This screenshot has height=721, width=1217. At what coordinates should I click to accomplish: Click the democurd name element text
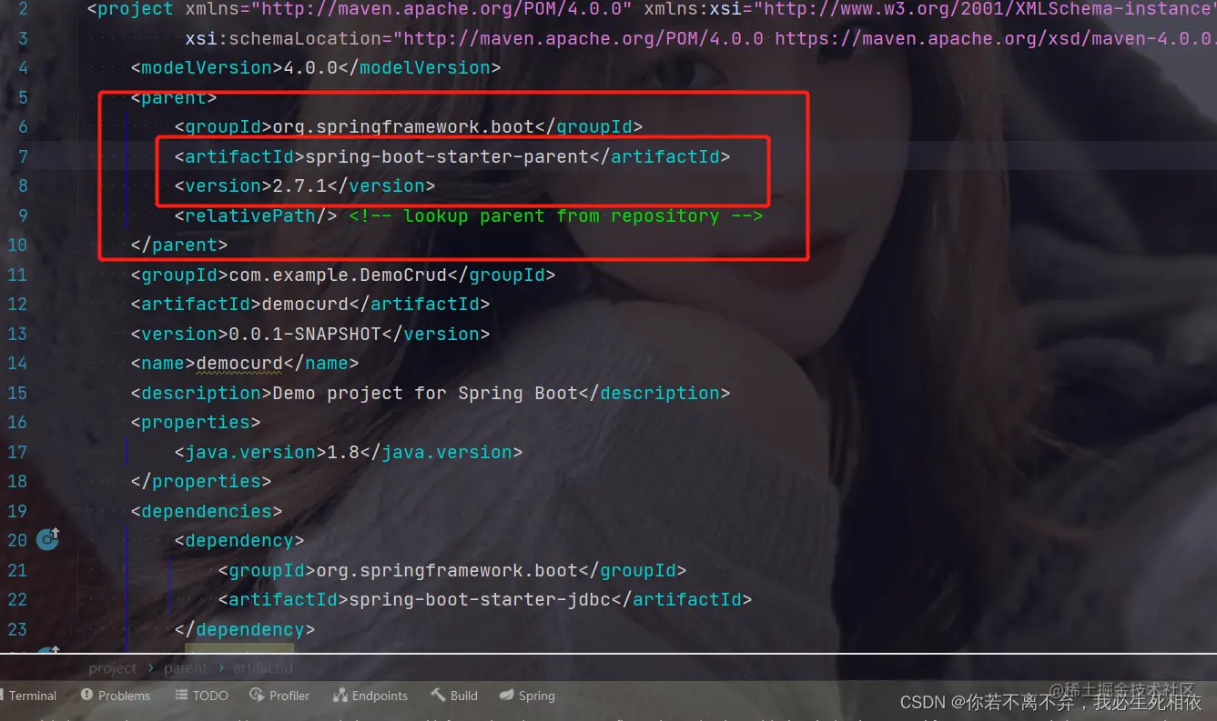[238, 363]
